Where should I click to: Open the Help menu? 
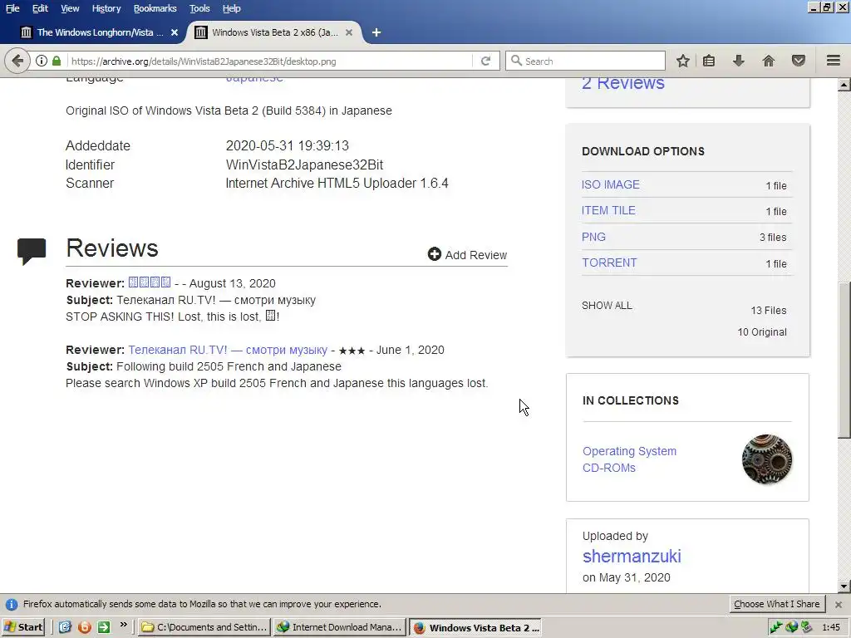pos(231,8)
